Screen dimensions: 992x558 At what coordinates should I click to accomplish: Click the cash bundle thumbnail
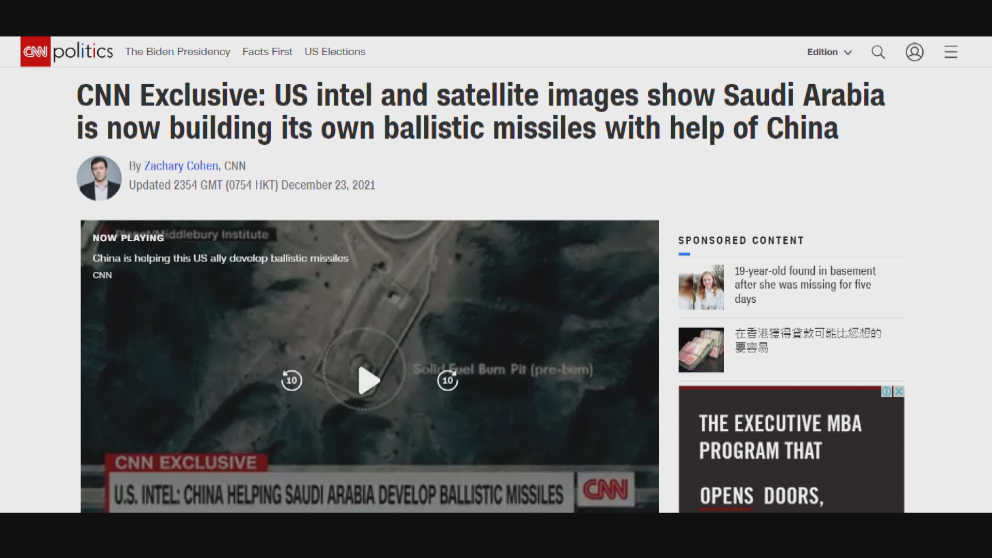point(701,350)
